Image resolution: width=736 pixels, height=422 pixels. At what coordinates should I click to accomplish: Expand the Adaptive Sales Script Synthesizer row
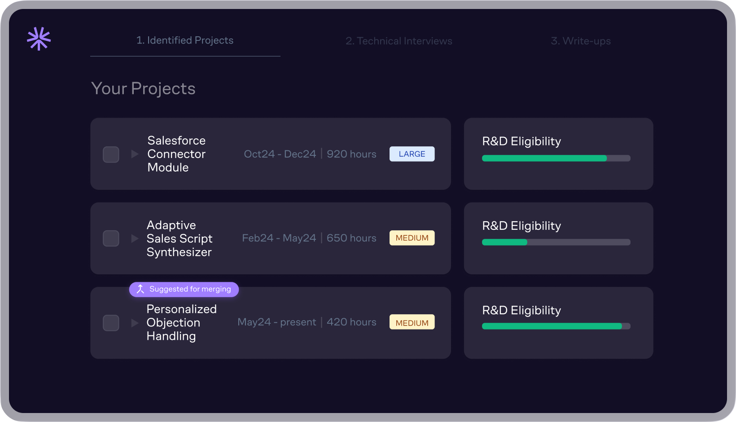pyautogui.click(x=135, y=238)
